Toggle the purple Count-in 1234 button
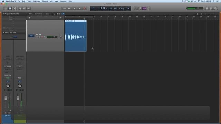Image resolution: width=221 pixels, height=124 pixels. [144, 8]
